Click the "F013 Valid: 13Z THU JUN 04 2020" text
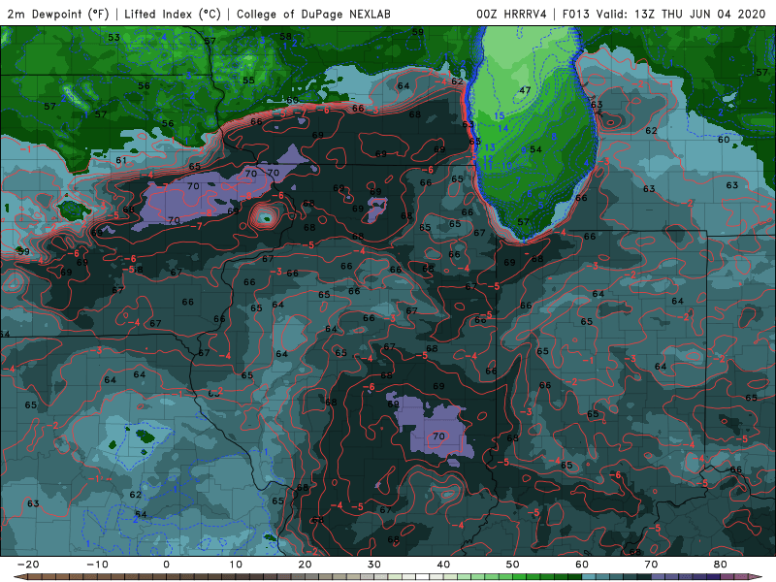 (x=663, y=14)
